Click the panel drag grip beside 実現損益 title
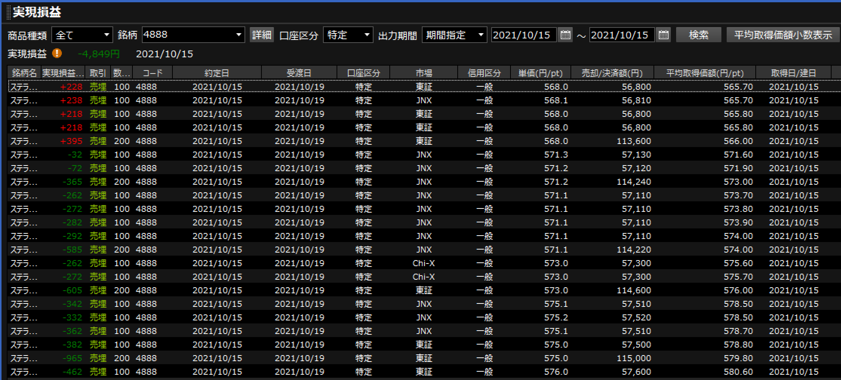The image size is (841, 380). pos(9,12)
